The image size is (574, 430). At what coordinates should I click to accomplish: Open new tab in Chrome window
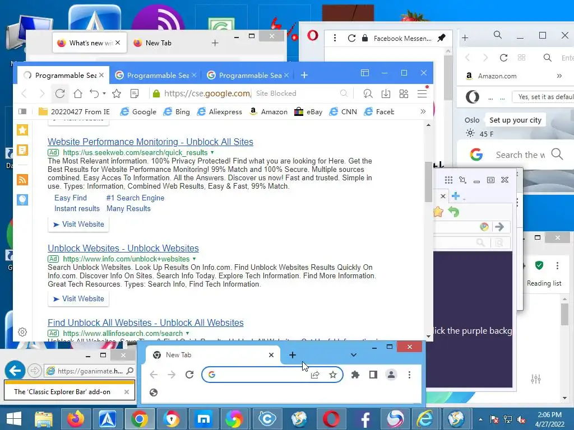coord(293,354)
